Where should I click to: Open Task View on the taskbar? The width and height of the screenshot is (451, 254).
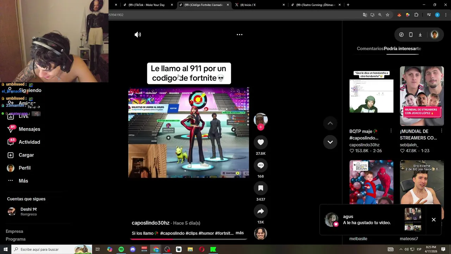coord(98,249)
